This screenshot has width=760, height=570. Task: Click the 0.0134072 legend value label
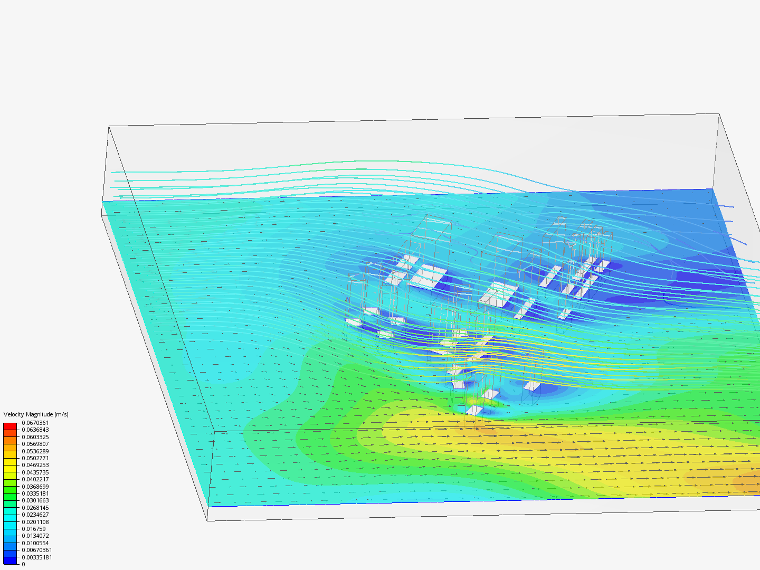tap(35, 536)
